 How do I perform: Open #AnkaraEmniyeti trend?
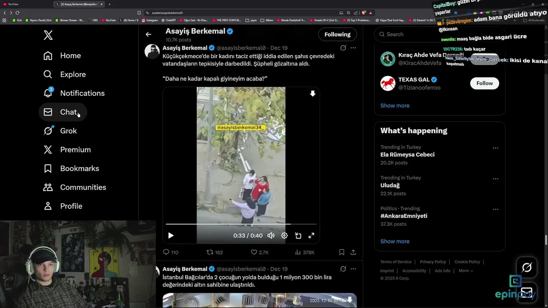click(x=404, y=216)
